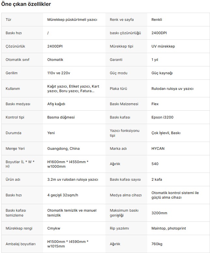Select the 'Epson i3200' print head value
The height and width of the screenshot is (253, 210).
(162, 117)
